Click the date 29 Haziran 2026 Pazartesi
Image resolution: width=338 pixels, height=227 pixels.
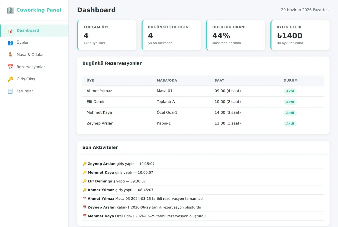(x=305, y=10)
